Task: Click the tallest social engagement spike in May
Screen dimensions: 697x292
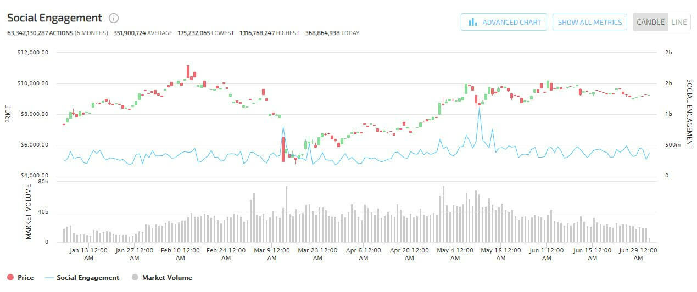Action: tap(479, 108)
